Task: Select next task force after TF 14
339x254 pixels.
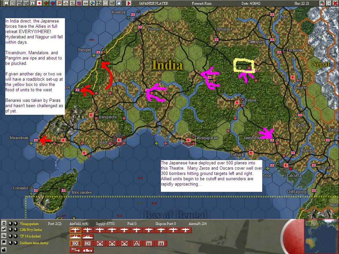Action: tap(15, 236)
